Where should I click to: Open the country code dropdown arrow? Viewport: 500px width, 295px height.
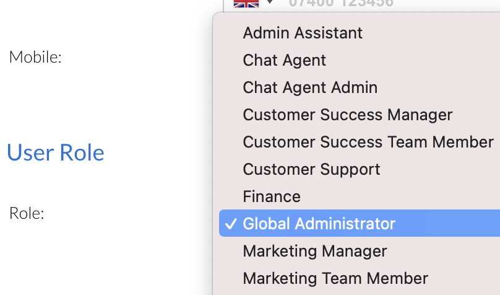pos(270,3)
